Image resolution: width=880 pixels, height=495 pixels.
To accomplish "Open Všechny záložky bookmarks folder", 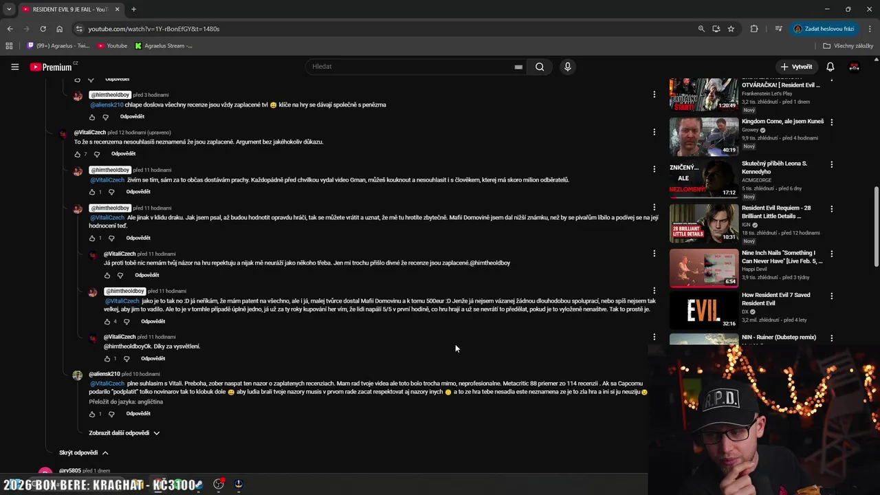I will 848,46.
